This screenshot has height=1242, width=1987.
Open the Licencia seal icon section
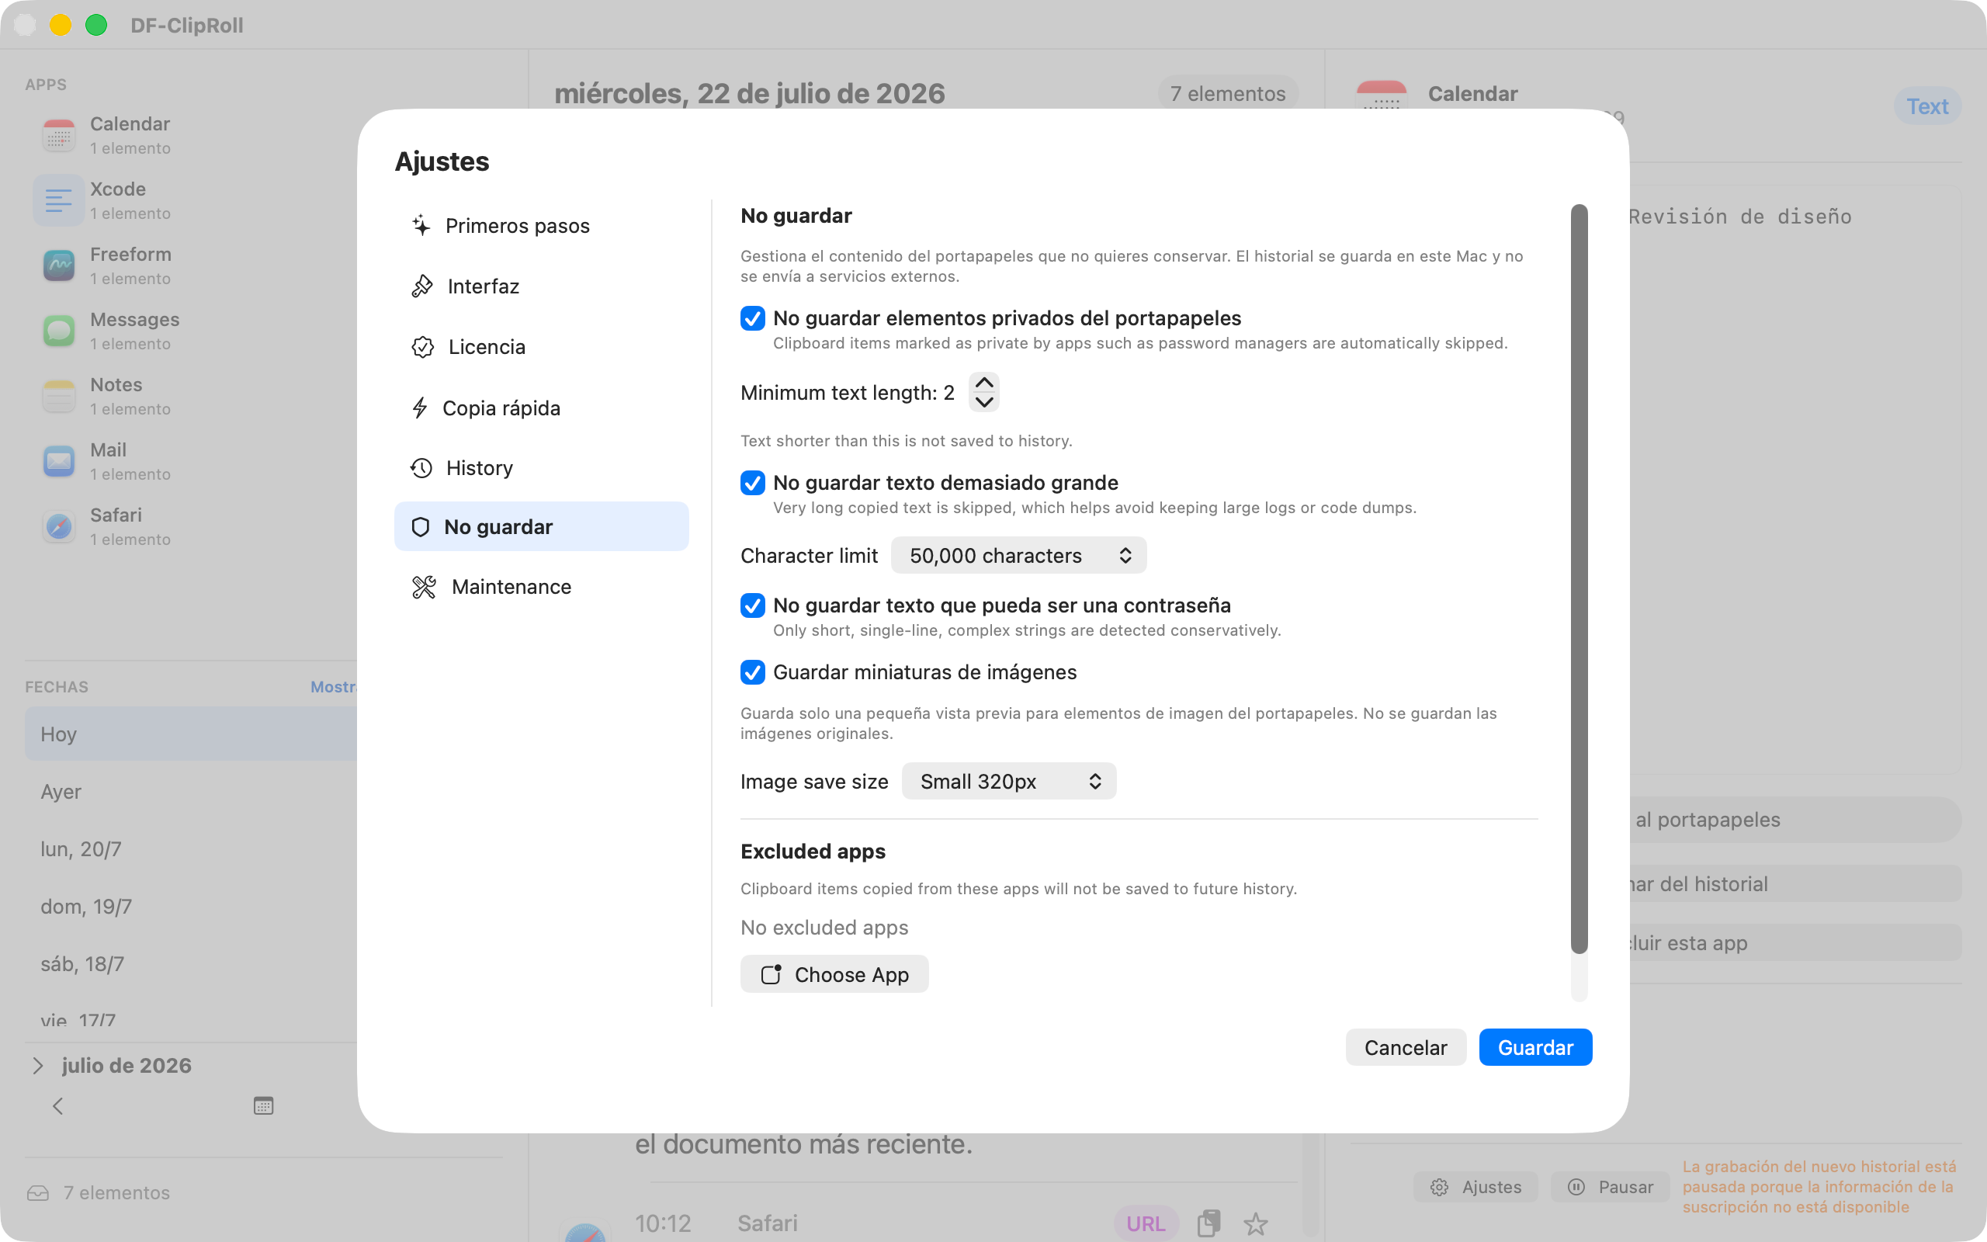423,347
